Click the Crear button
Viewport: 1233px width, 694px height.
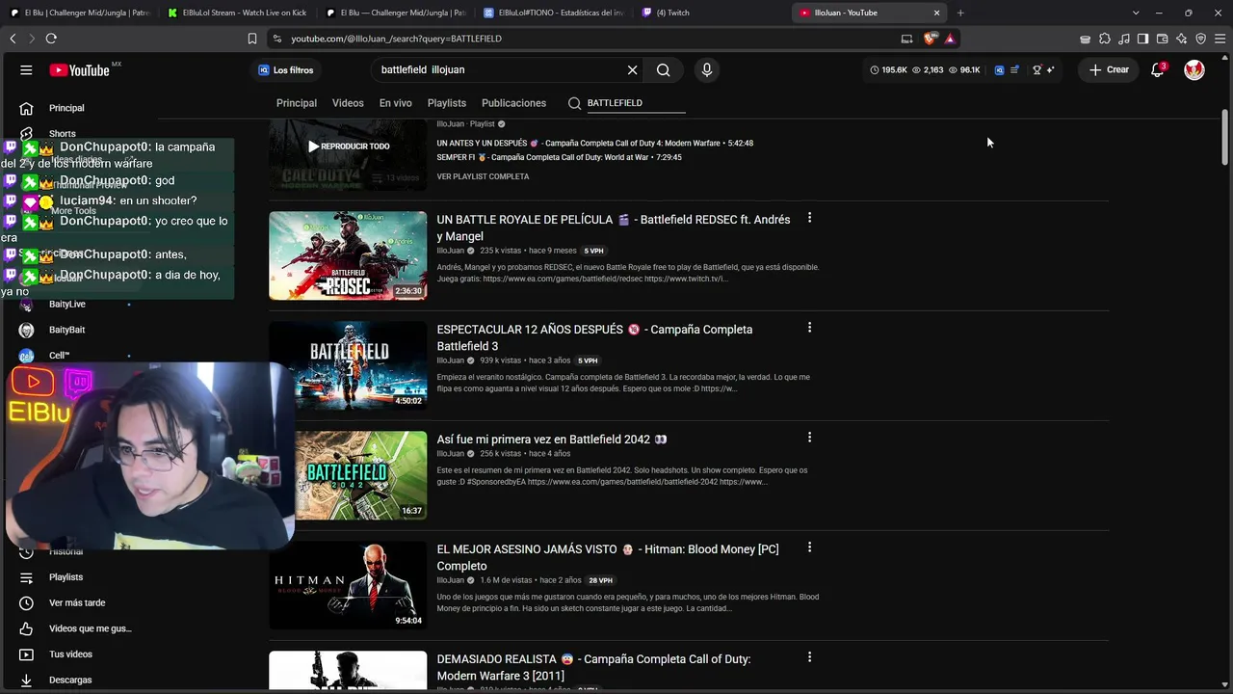pyautogui.click(x=1109, y=70)
